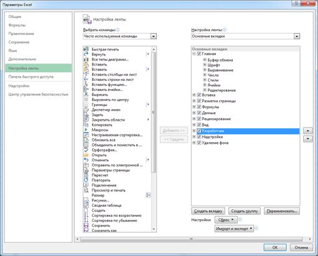Click the Параметры страницы icon
The height and width of the screenshot is (256, 318).
tap(86, 170)
